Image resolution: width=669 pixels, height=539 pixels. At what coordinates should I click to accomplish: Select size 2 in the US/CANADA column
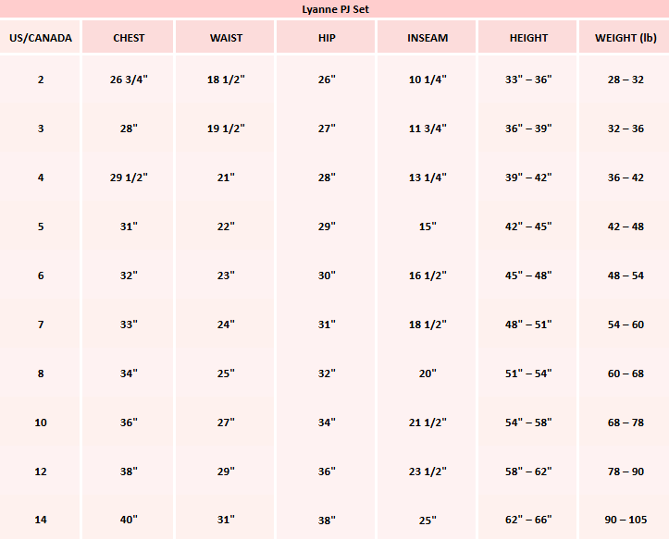(41, 80)
